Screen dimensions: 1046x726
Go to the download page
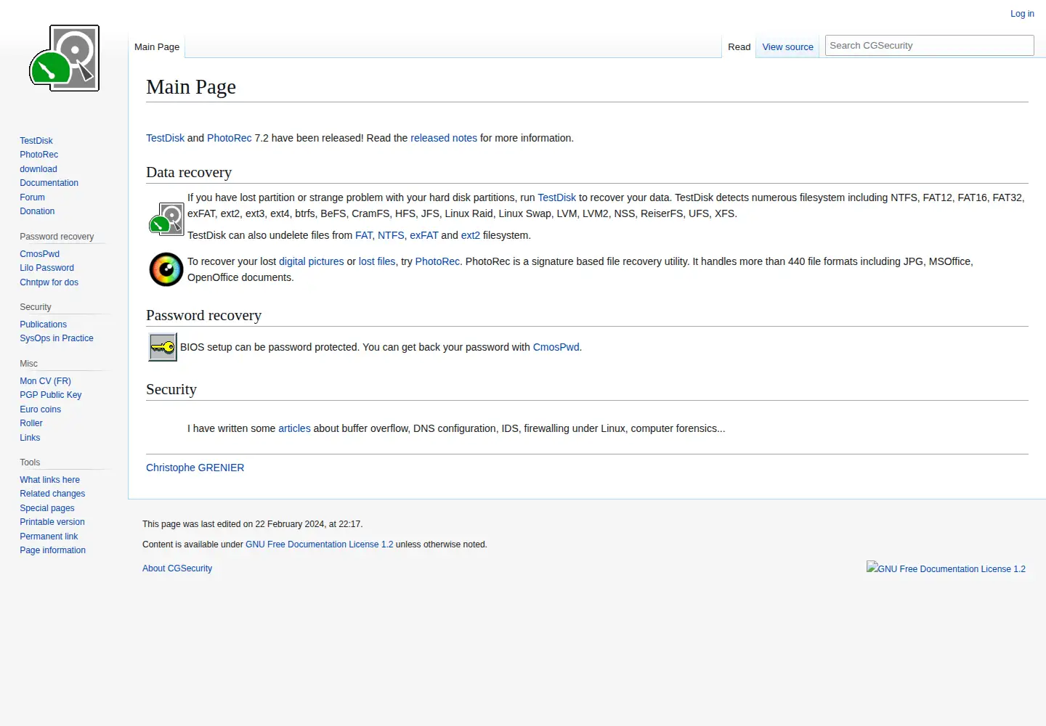[38, 169]
